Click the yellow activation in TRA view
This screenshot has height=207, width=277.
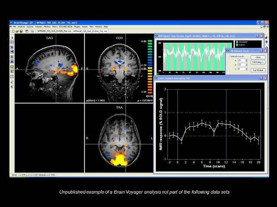coord(116,160)
